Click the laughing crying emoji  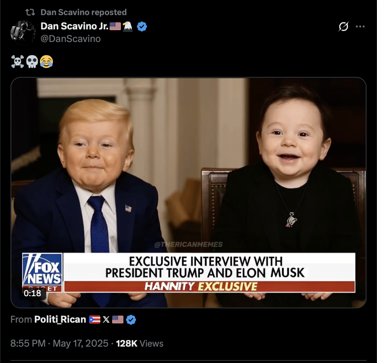pos(47,62)
